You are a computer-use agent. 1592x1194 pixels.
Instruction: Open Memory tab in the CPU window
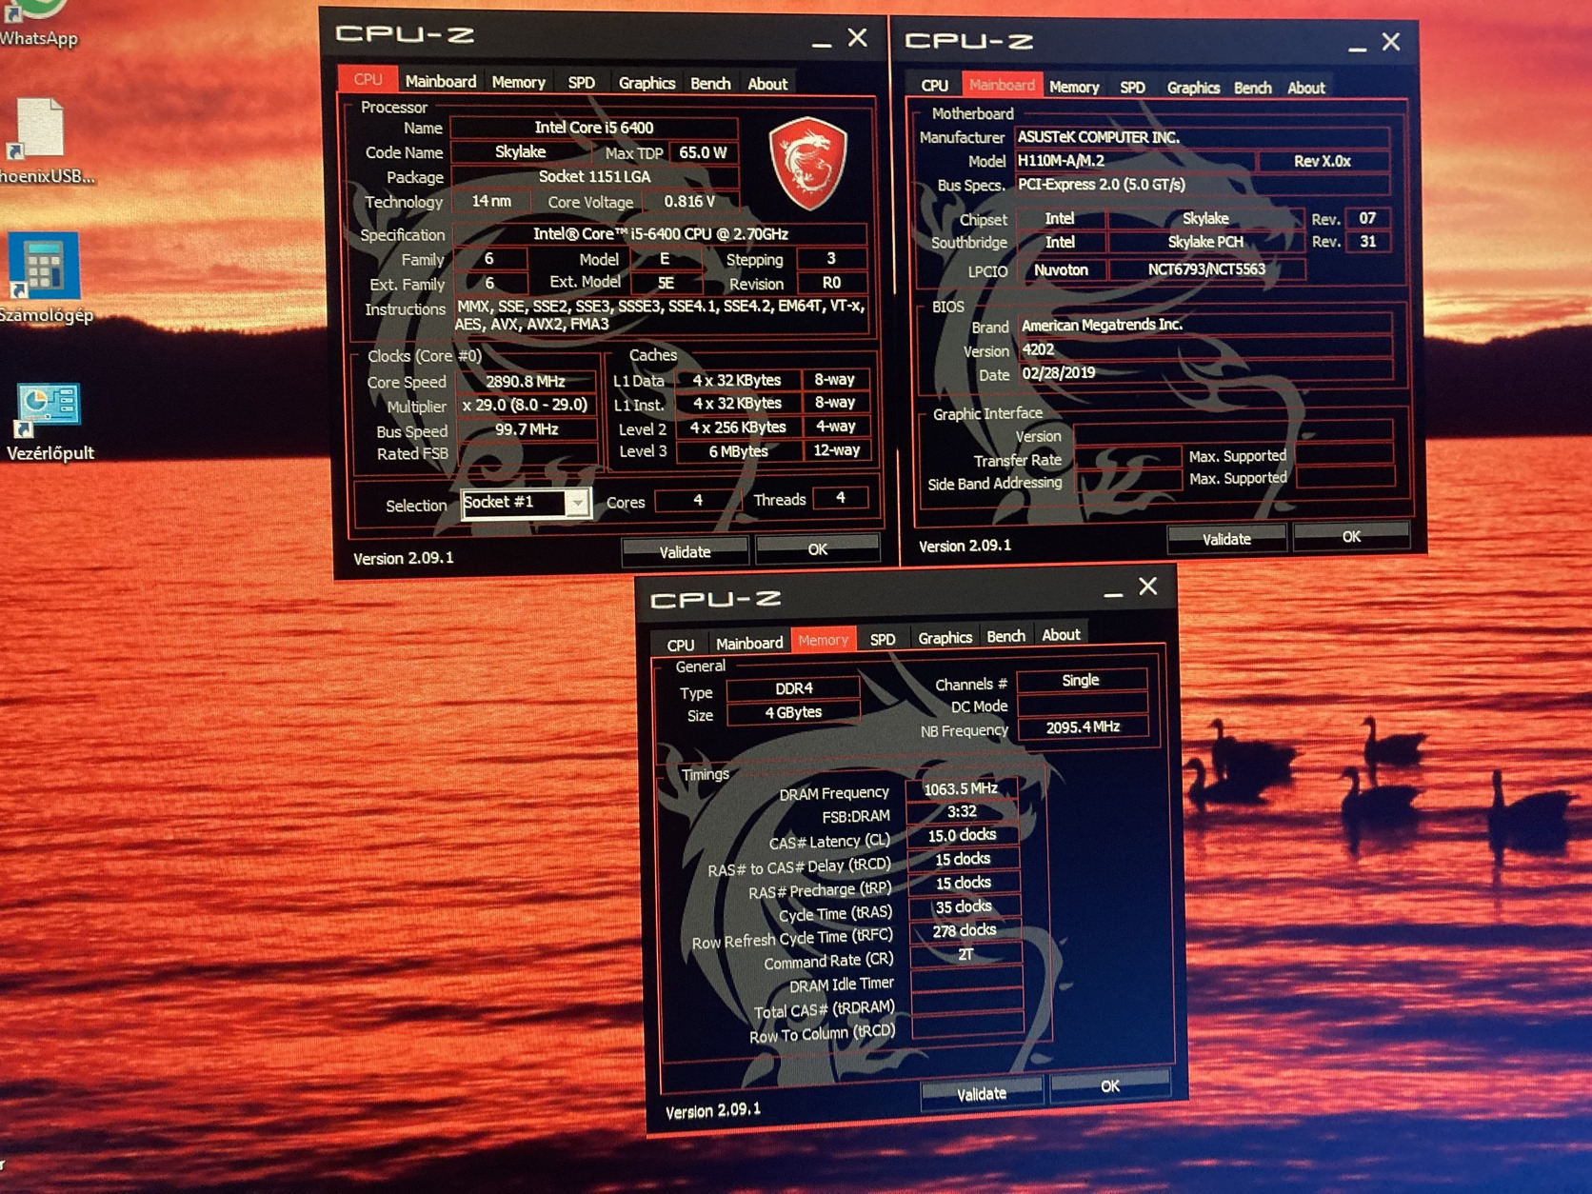518,83
